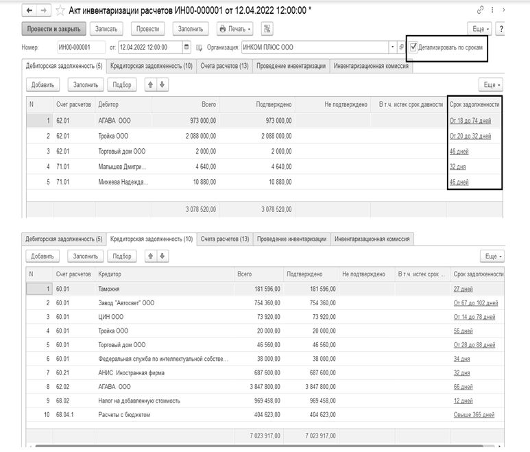Open Еще menu of debtor table
The image size is (530, 452).
pyautogui.click(x=490, y=84)
